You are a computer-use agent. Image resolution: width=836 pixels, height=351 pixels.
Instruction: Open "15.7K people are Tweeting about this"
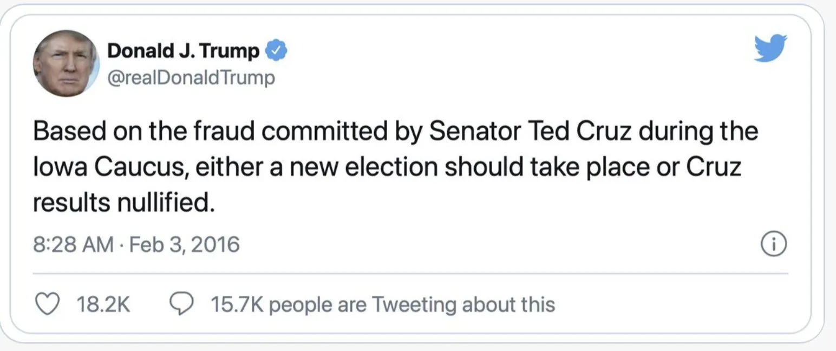[383, 304]
